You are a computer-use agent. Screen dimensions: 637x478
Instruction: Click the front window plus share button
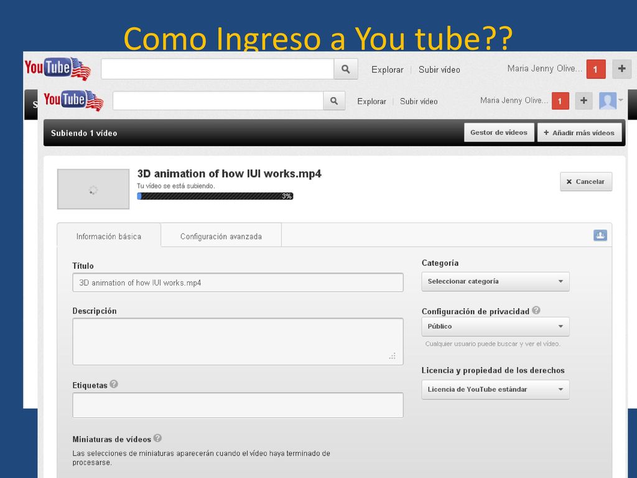point(584,100)
